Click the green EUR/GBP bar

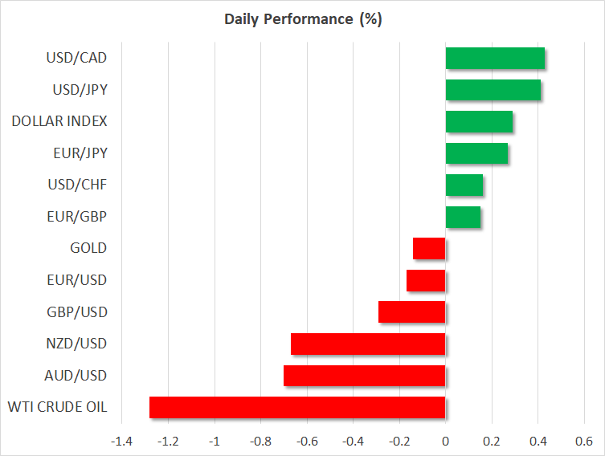click(x=463, y=217)
